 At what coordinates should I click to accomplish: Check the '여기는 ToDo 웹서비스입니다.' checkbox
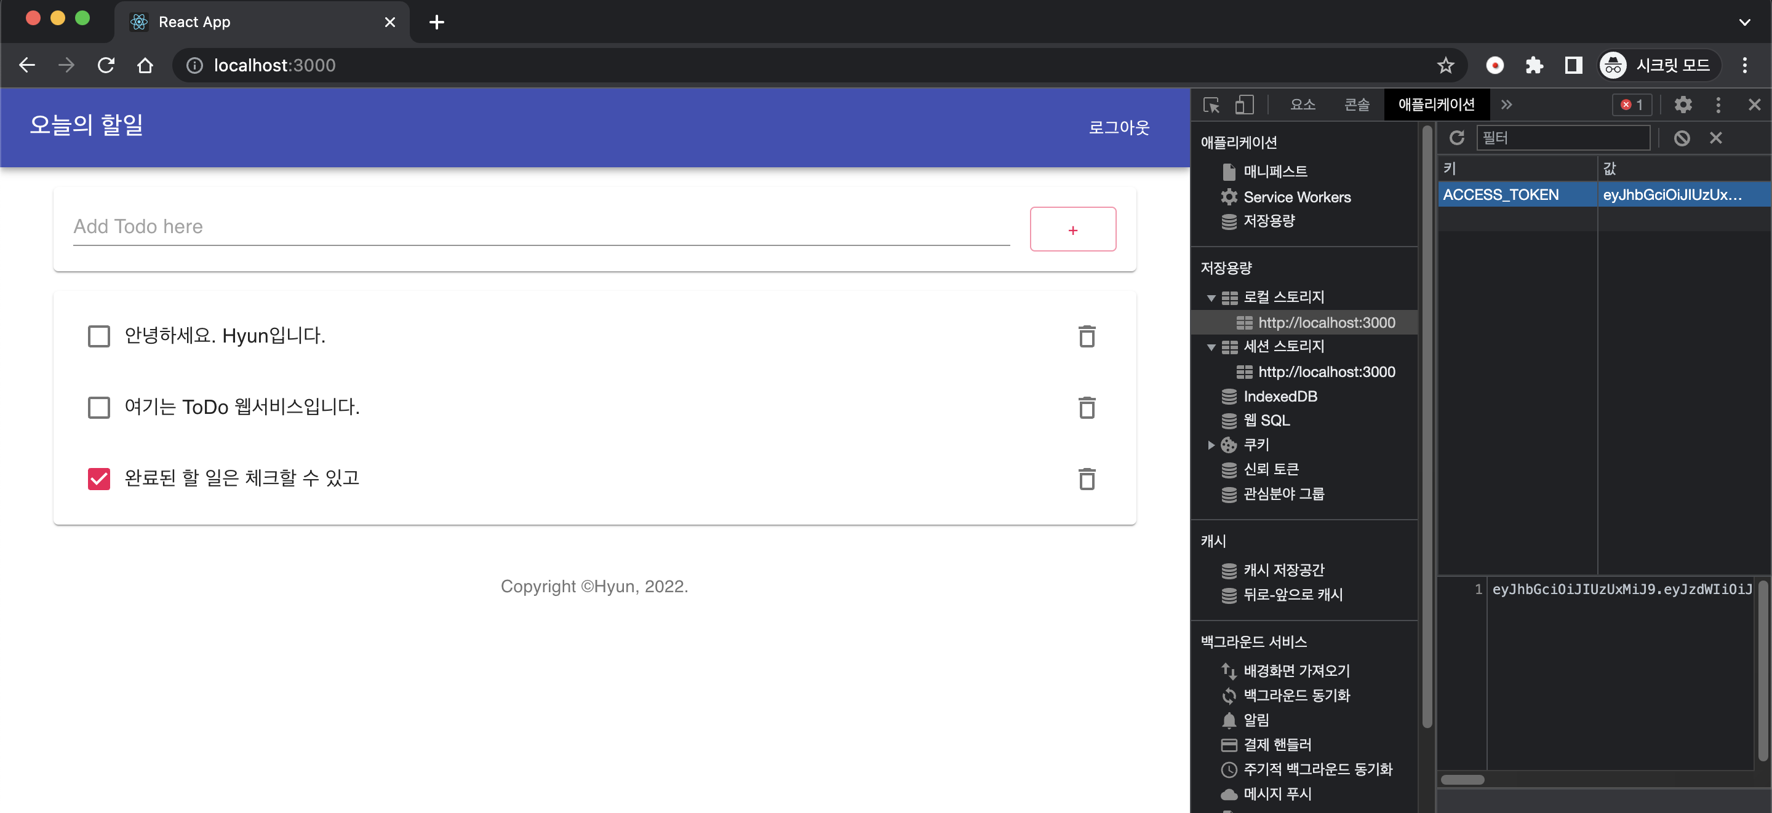(x=99, y=407)
